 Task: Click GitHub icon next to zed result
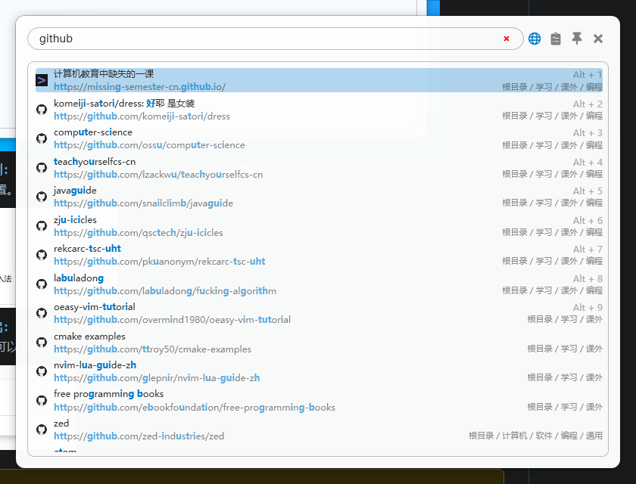(42, 430)
